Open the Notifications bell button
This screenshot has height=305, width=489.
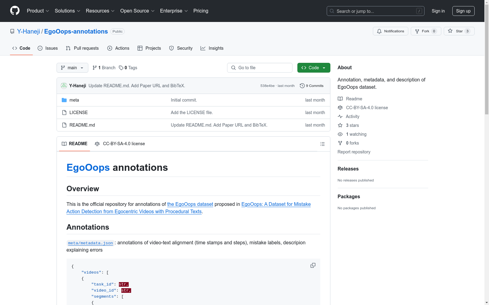click(x=390, y=31)
